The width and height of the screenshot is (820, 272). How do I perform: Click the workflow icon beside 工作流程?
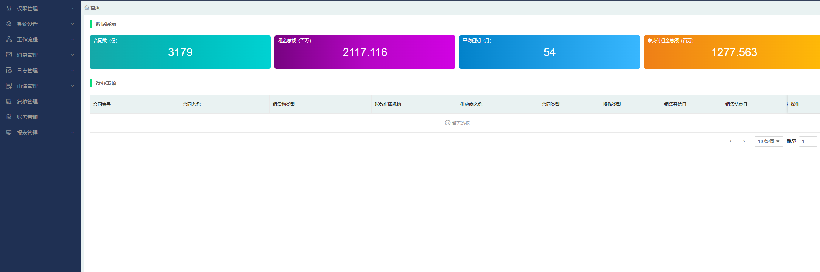click(x=9, y=39)
